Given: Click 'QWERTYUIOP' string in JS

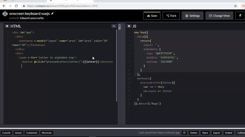Looking at the screenshot, I should click(x=164, y=53).
